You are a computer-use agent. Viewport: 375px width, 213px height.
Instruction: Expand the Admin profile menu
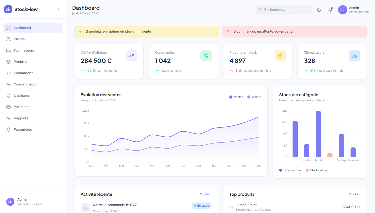[353, 9]
